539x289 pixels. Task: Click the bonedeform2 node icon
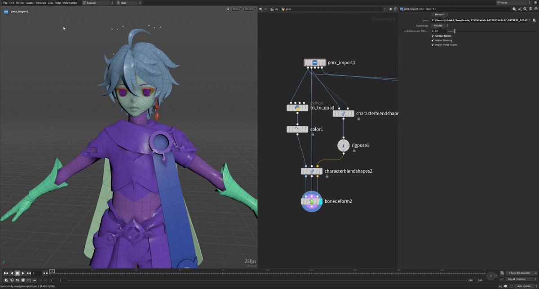pos(312,201)
